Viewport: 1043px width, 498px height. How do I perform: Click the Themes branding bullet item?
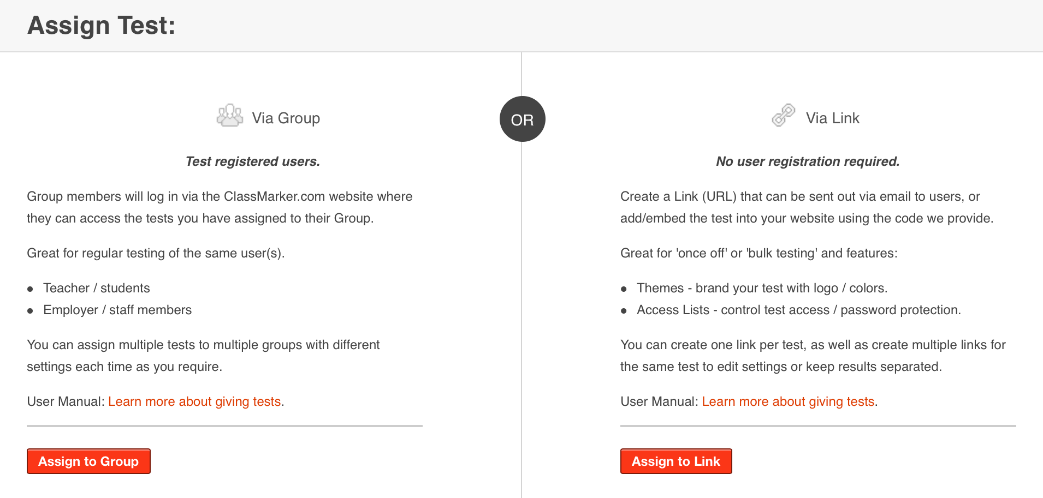point(762,288)
